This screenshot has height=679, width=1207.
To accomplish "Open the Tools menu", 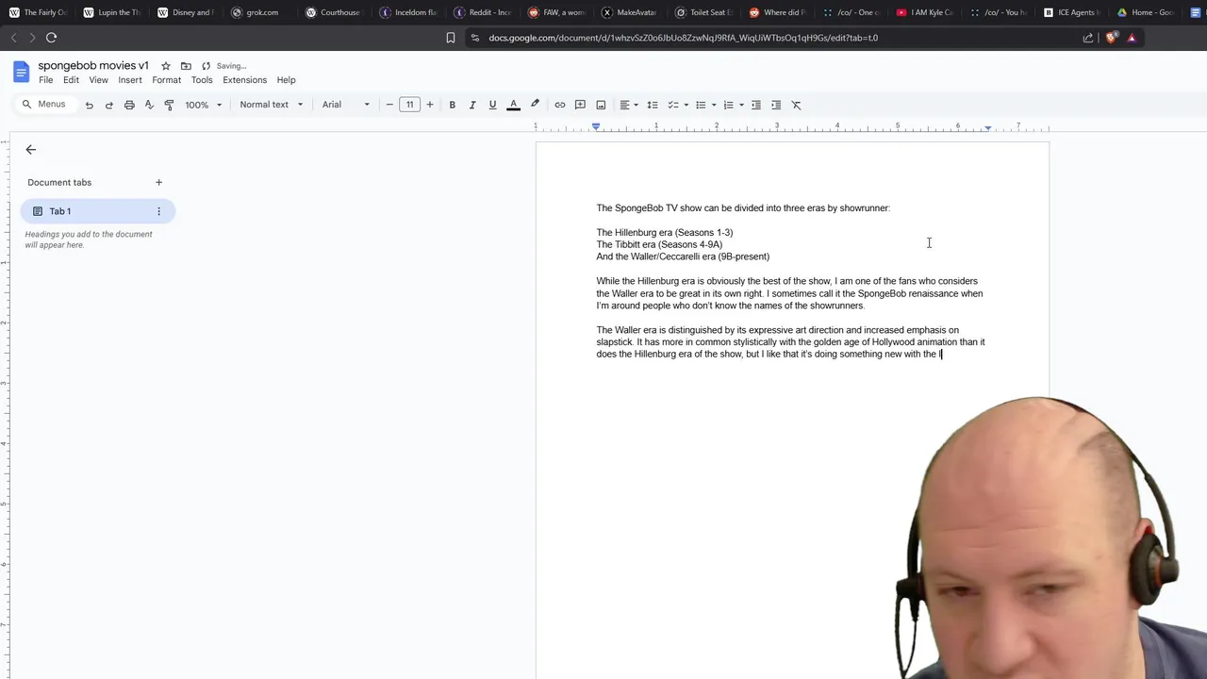I will tap(202, 80).
